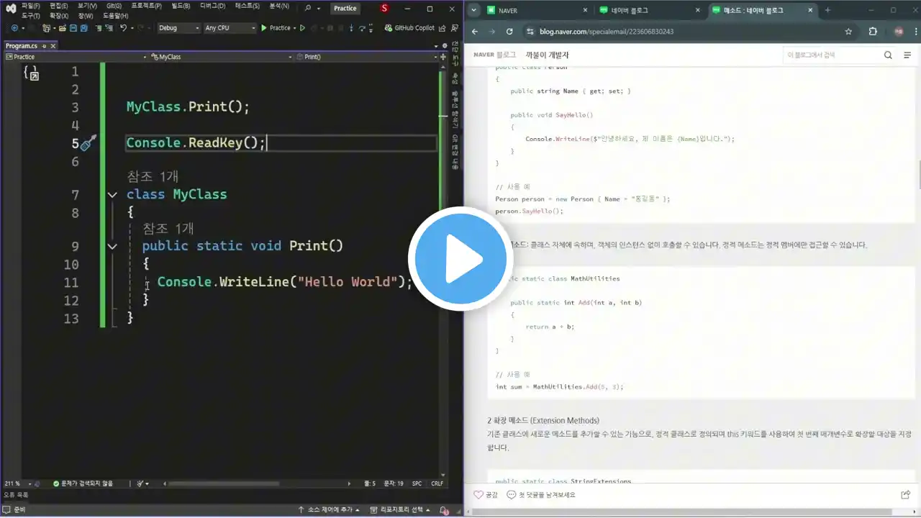Open a new browser tab with plus
This screenshot has height=518, width=921.
pos(827,10)
